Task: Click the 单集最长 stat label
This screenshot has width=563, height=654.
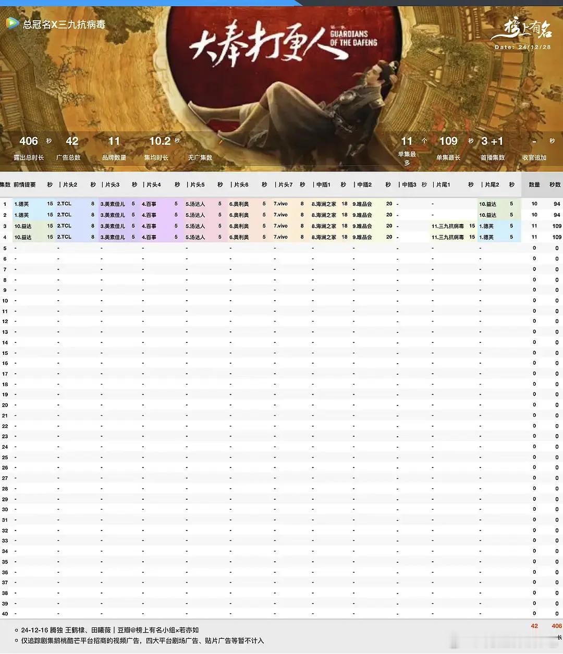Action: (448, 157)
